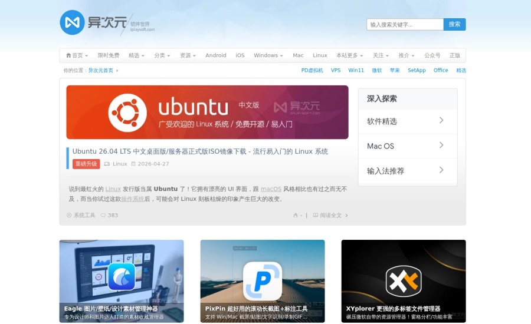Click the Linux link in article excerpt
531x324 pixels.
(113, 189)
